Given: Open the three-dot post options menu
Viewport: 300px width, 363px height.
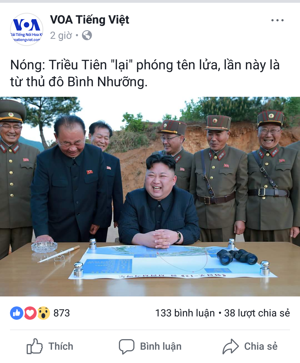Looking at the screenshot, I should tap(277, 20).
